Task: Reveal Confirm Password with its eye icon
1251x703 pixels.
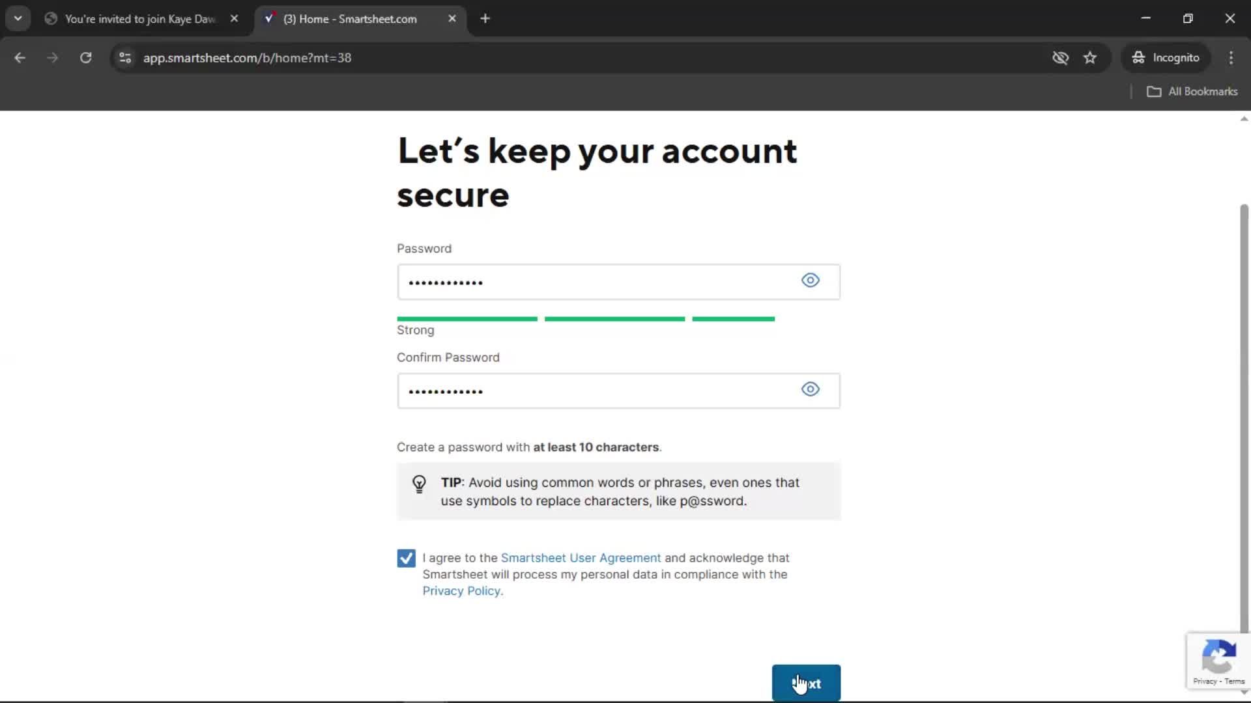Action: (810, 389)
